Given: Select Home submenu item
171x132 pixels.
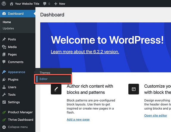Looking at the screenshot, I should coord(7,22).
